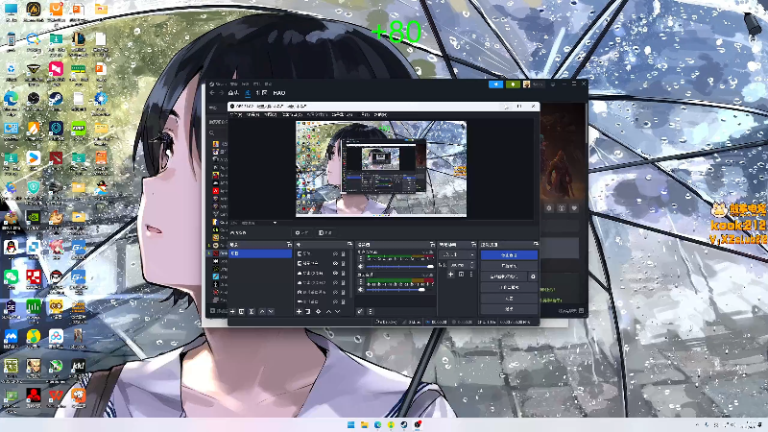Open the File menu in OBS
This screenshot has width=768, height=432.
tap(236, 114)
